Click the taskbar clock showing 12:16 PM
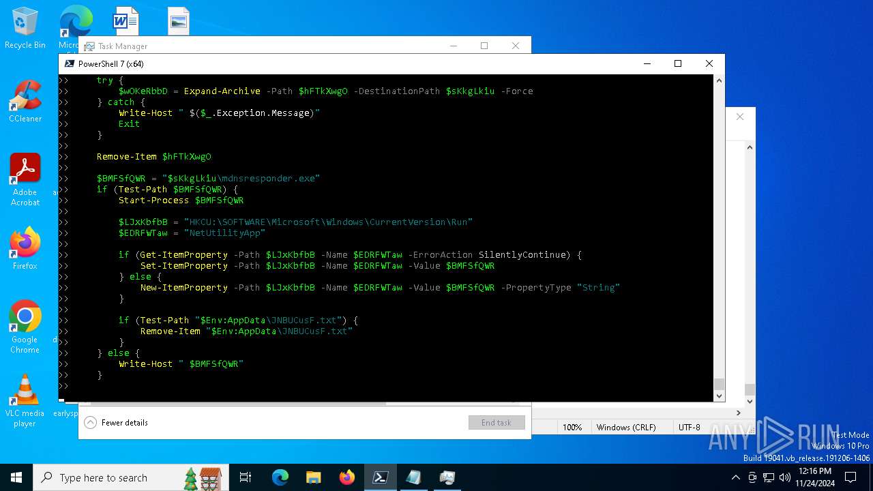Viewport: 873px width, 491px height. tap(815, 477)
